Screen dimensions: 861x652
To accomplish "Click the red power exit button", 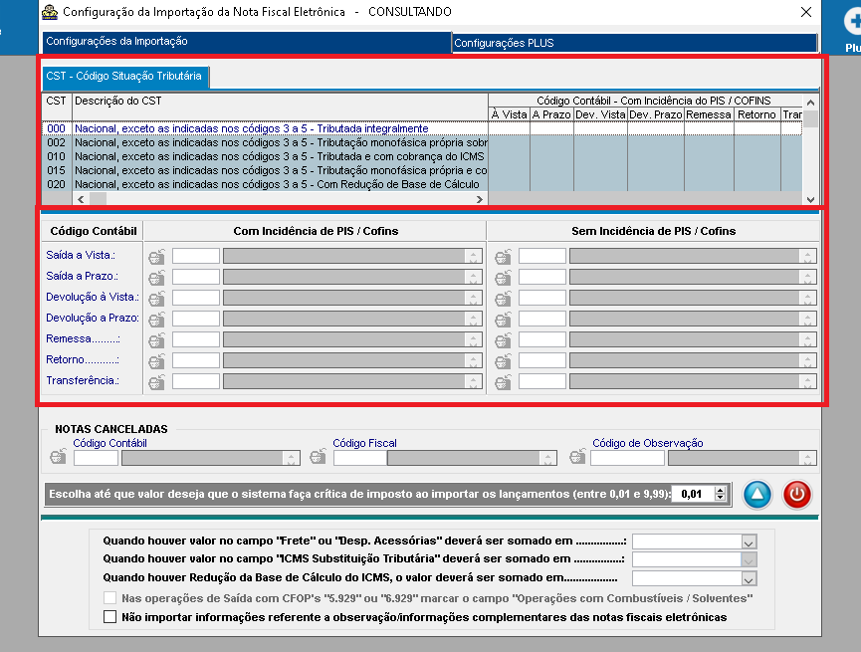I will [796, 495].
